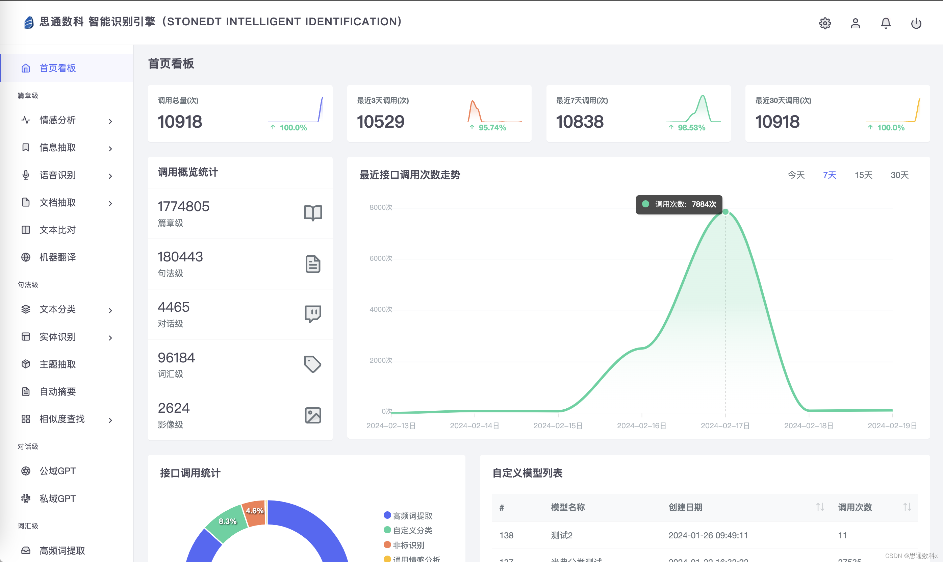Click the 最近3天调用(次) stat card
943x562 pixels.
439,113
